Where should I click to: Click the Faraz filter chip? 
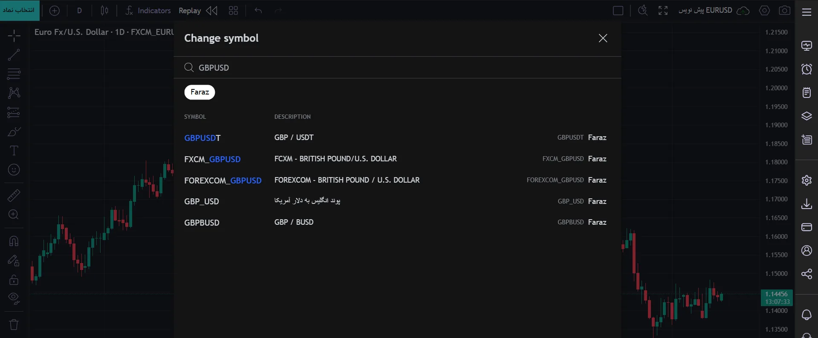point(199,92)
